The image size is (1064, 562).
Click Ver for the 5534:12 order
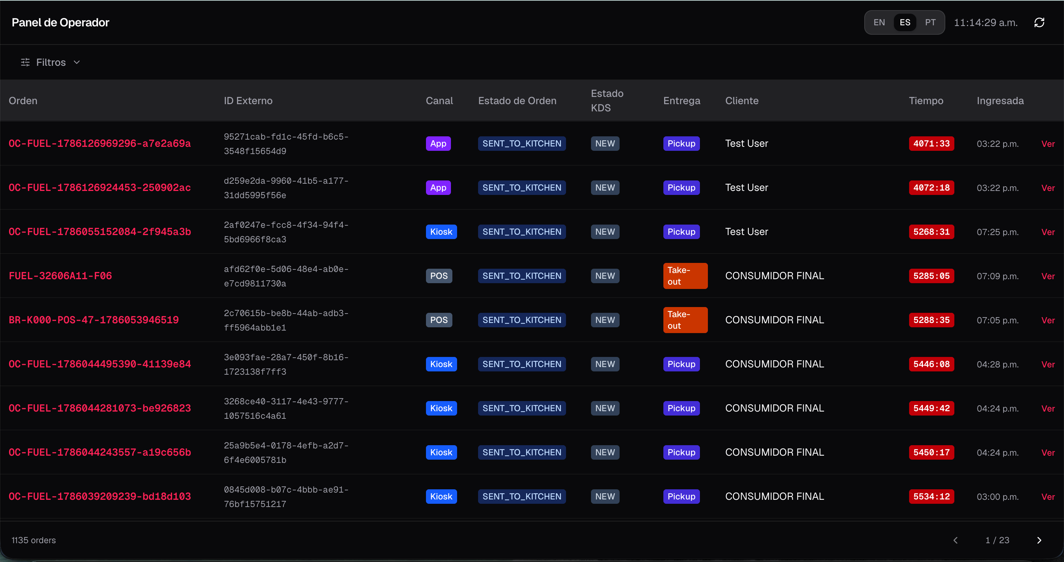(1048, 497)
